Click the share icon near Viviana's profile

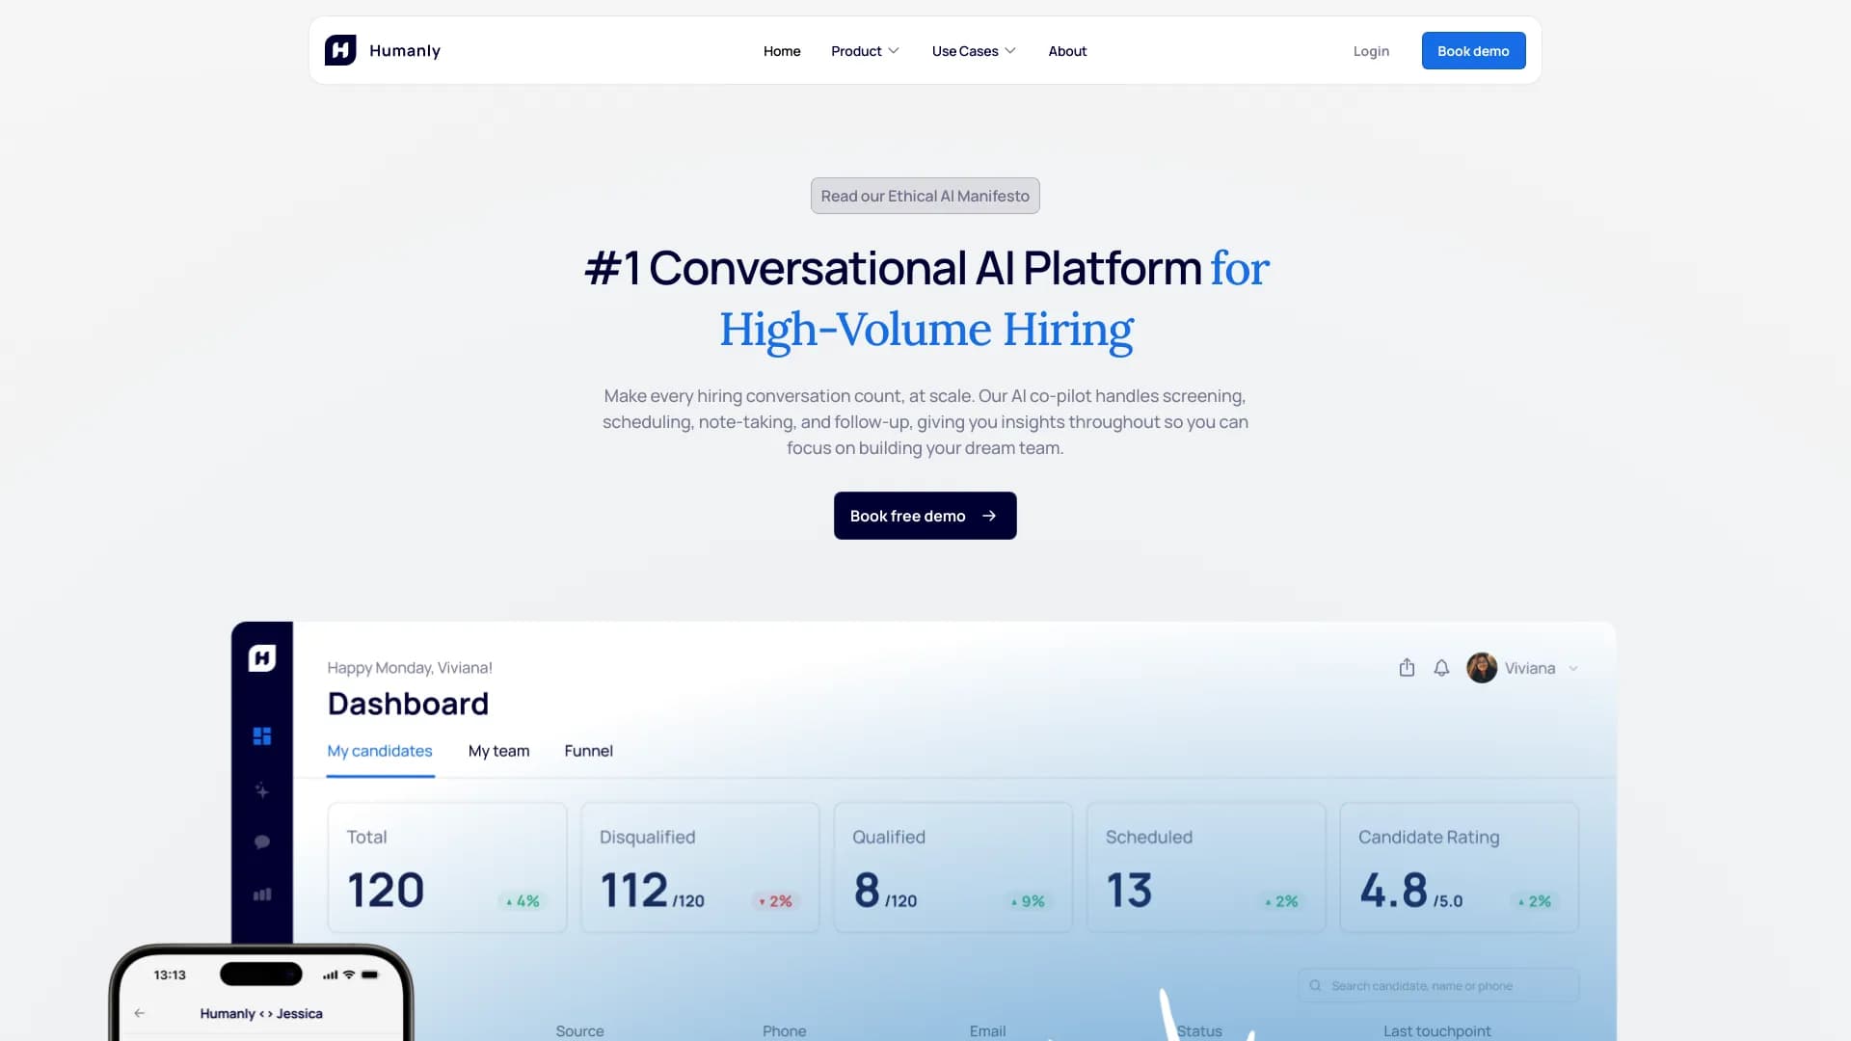coord(1407,667)
